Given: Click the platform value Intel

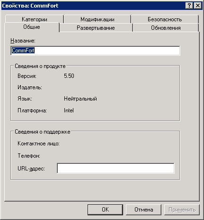Looking at the screenshot, I should 69,110.
